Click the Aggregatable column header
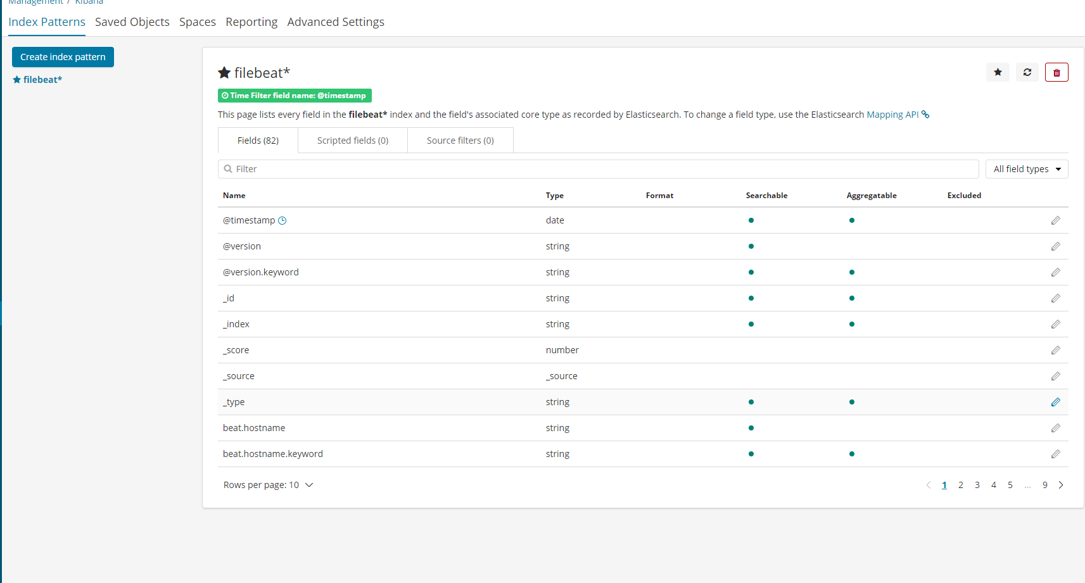1085x583 pixels. [872, 196]
